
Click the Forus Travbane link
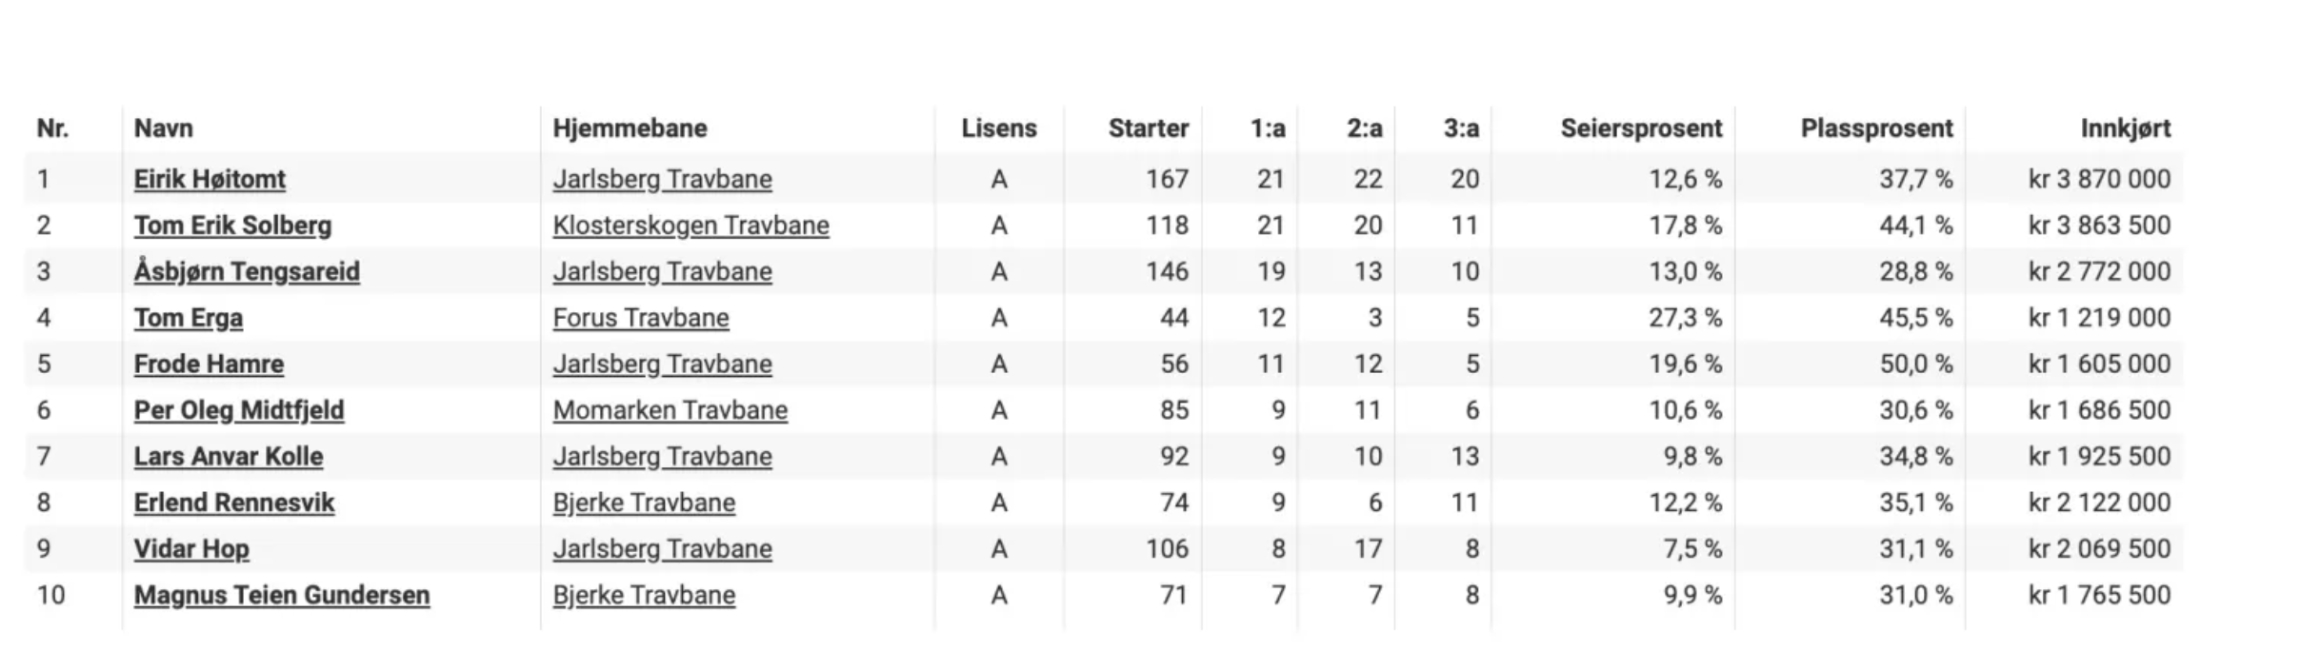[641, 318]
